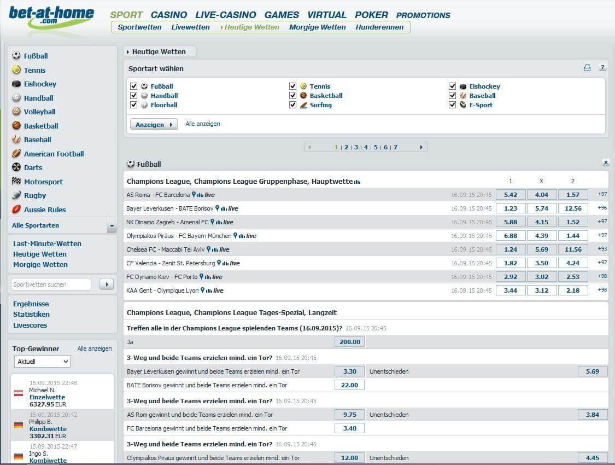This screenshot has height=465, width=615.
Task: Click the Tennis ball icon in sidebar
Action: (x=16, y=69)
